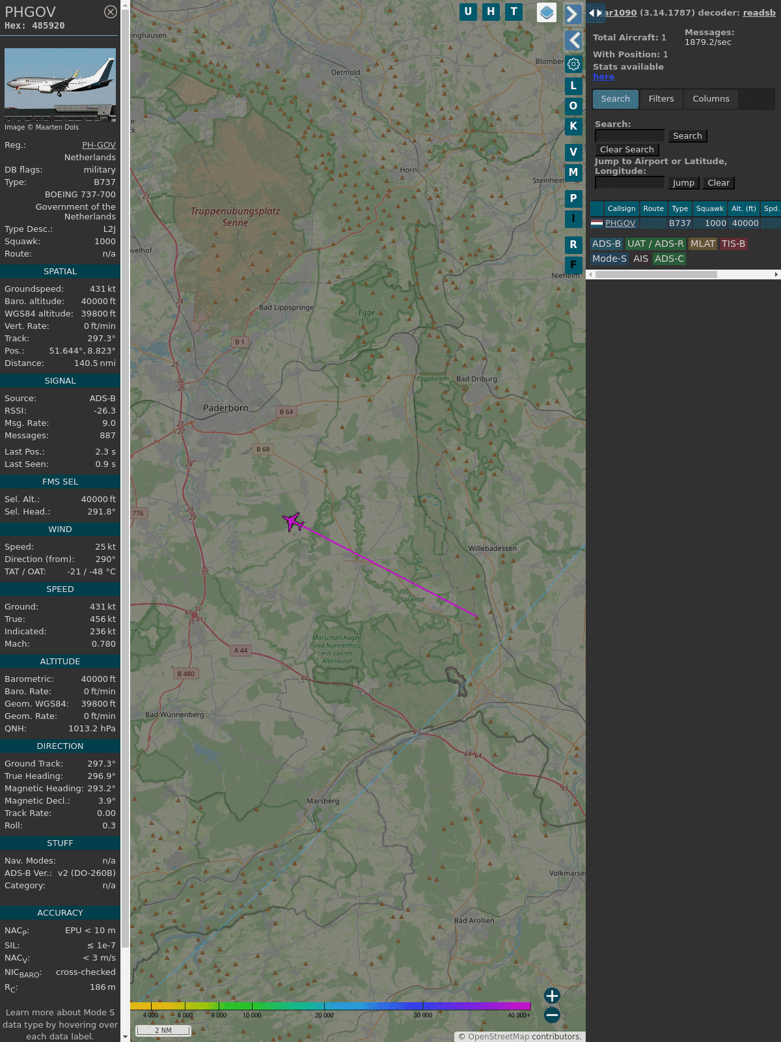Open the Columns tab
This screenshot has width=781, height=1042.
[x=711, y=99]
